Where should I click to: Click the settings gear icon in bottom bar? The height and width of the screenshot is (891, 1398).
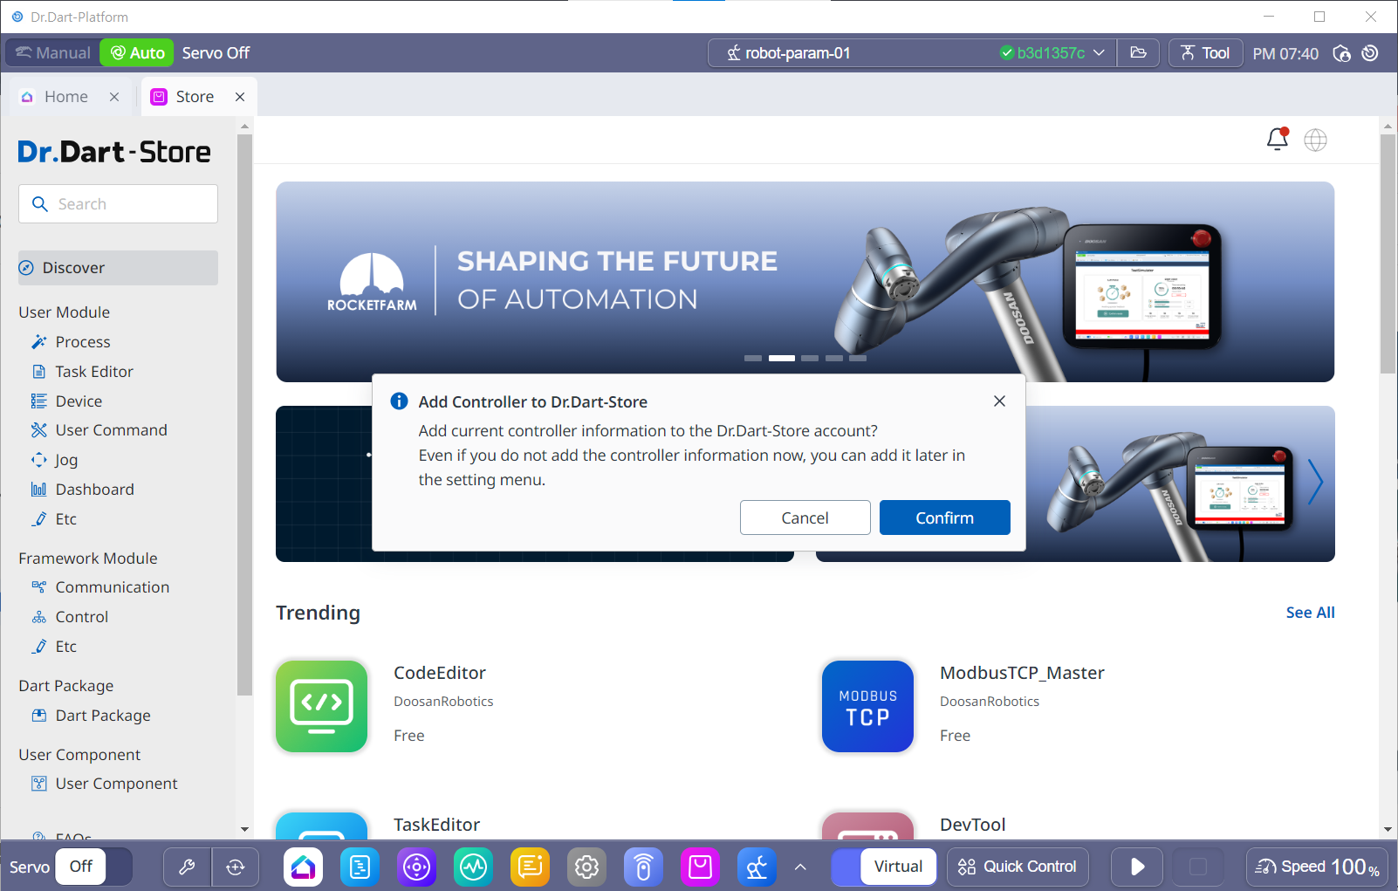tap(586, 867)
